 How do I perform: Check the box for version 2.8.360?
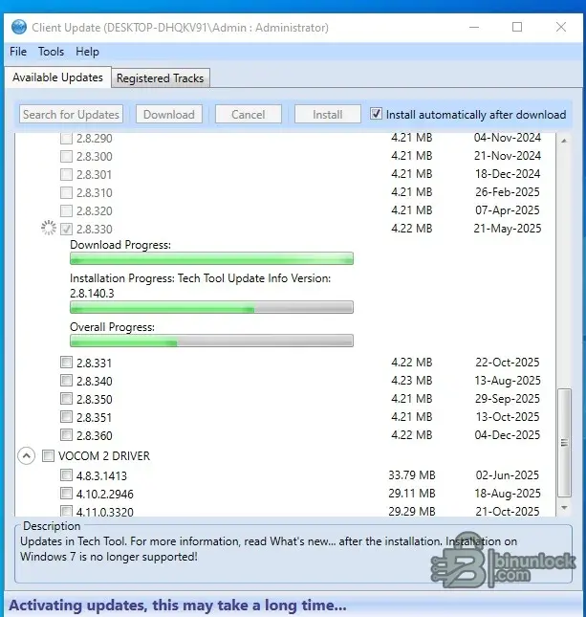click(x=66, y=435)
